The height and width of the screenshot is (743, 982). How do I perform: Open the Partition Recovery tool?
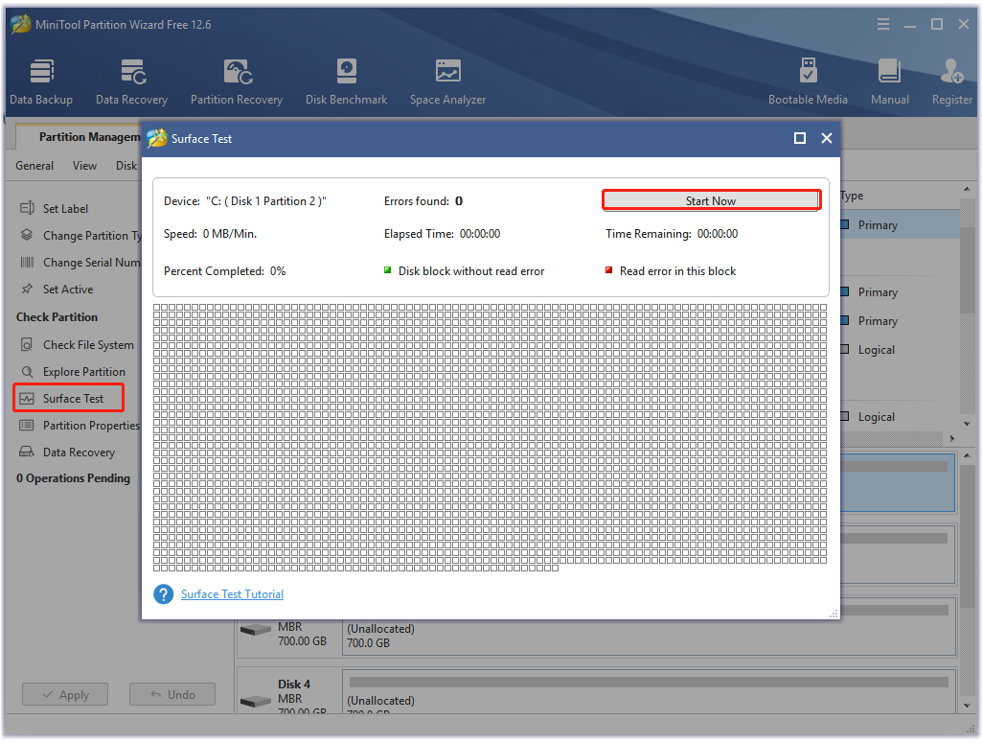(237, 82)
